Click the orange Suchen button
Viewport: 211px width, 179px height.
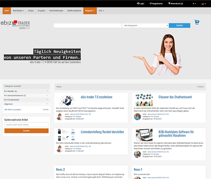coord(26,131)
